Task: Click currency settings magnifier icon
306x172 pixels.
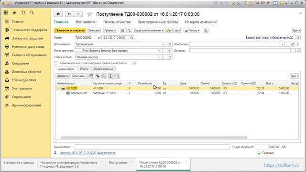Action: click(298, 38)
